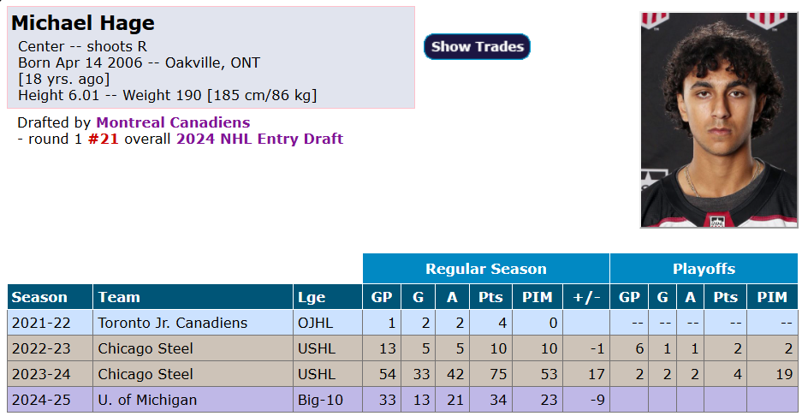Viewport: 802px width, 416px height.
Task: Open the 2024 NHL Entry Draft link
Action: [259, 139]
